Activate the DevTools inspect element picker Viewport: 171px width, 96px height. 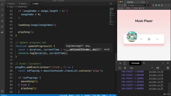click(x=120, y=63)
